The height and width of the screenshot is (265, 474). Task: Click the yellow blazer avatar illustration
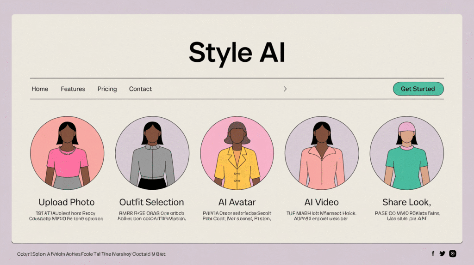[237, 153]
